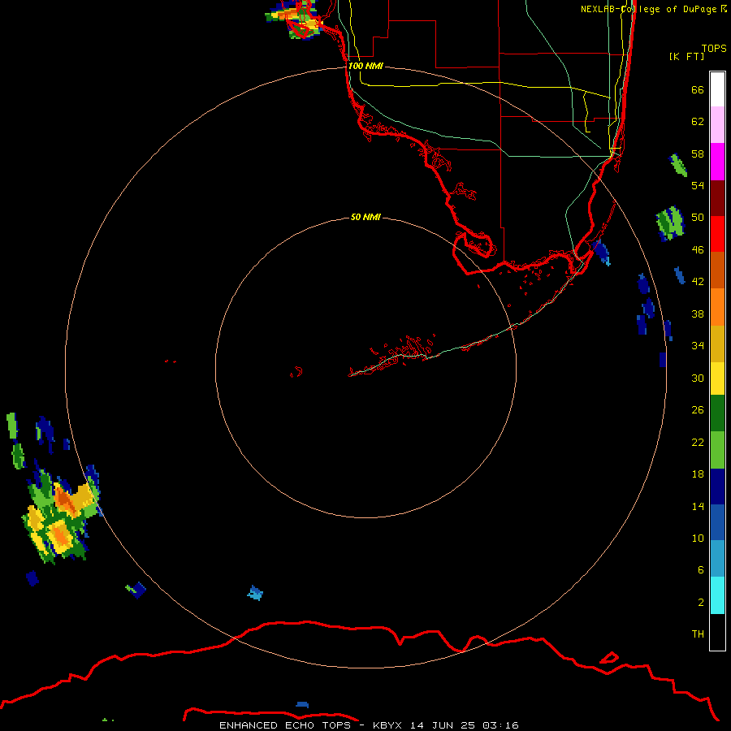
Task: Click the '54' legend value
Action: click(x=698, y=185)
